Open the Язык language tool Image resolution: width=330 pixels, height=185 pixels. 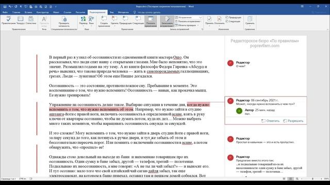coord(91,21)
